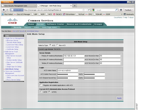Viewport: 167px width, 111px height.
Task: Click the browser URL address field
Action: (53, 10)
